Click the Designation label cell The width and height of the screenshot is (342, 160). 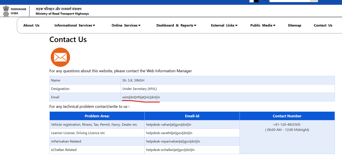pyautogui.click(x=85, y=89)
